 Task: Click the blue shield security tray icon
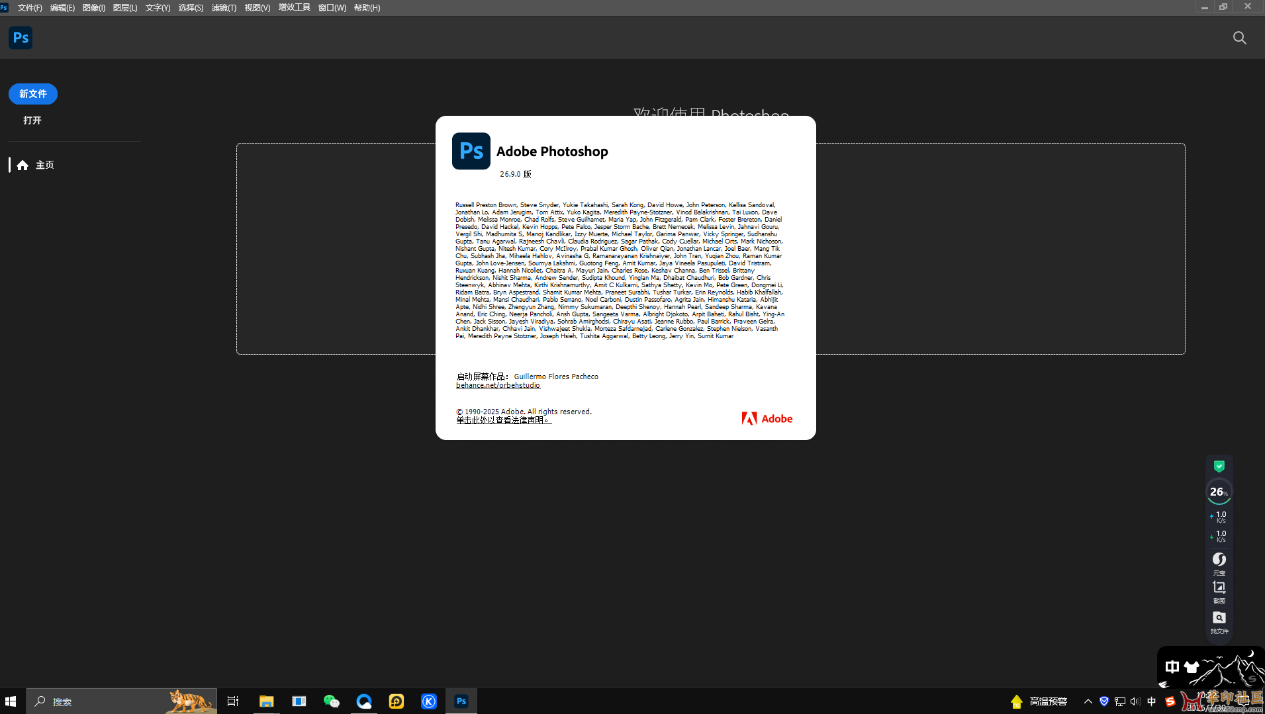(1104, 701)
